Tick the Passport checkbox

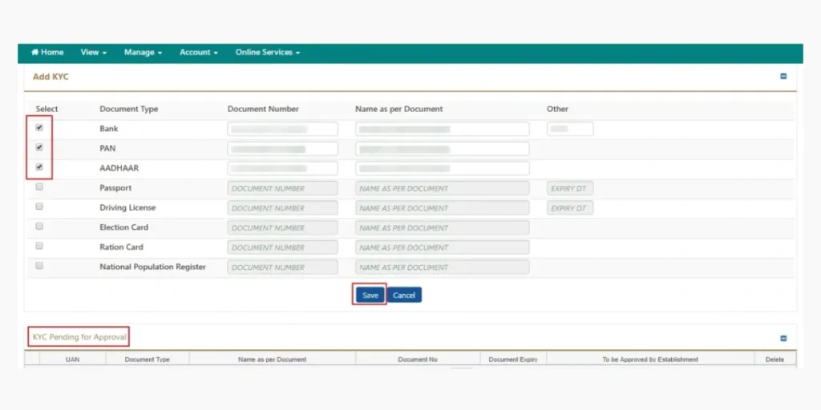tap(39, 187)
